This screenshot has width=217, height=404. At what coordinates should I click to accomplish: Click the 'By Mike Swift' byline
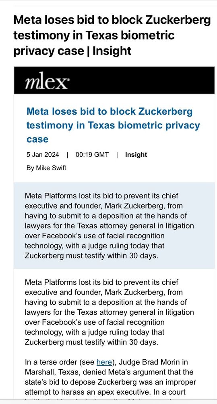click(x=46, y=168)
